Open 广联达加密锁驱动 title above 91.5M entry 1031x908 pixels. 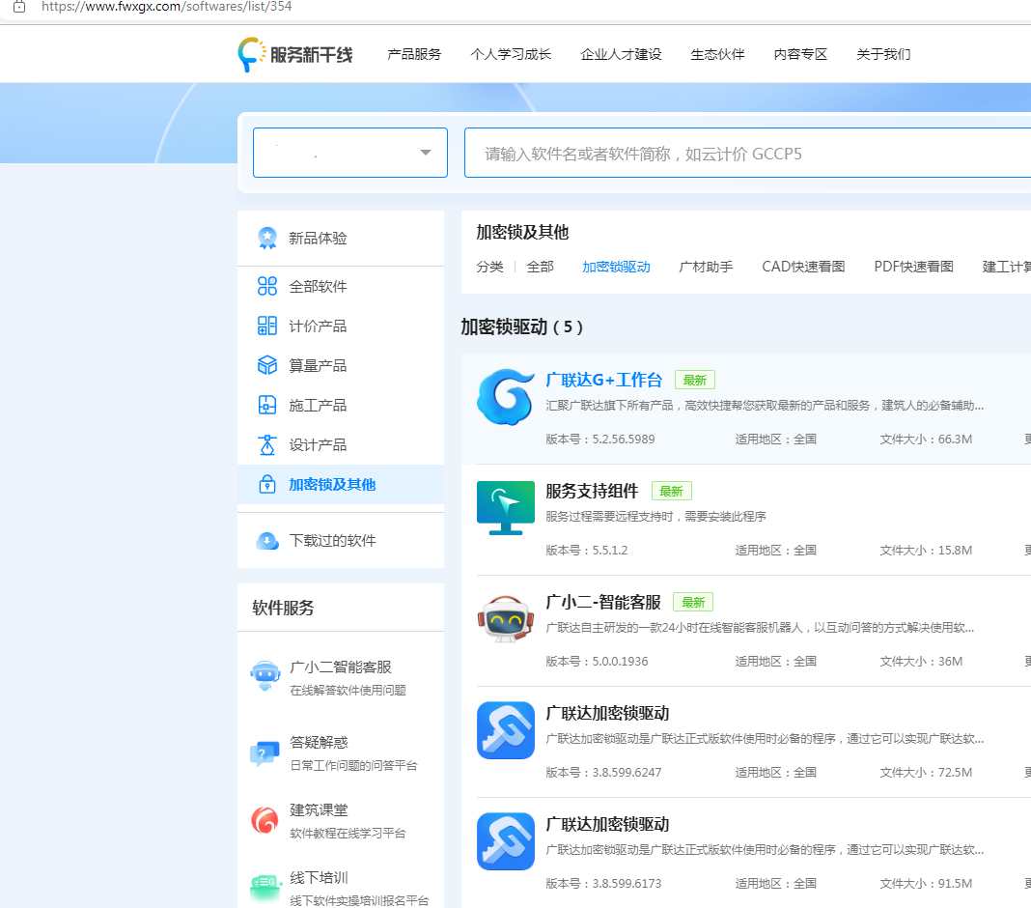tap(607, 824)
